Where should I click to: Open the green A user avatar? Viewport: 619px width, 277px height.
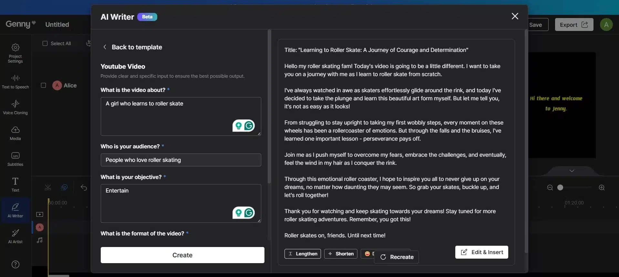[606, 25]
